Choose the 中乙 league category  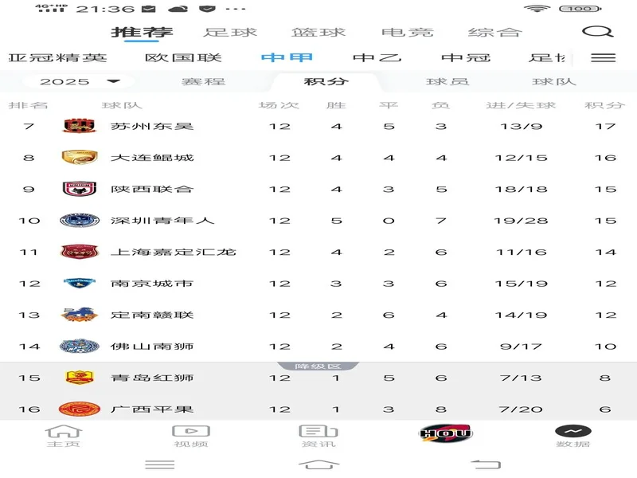[375, 57]
